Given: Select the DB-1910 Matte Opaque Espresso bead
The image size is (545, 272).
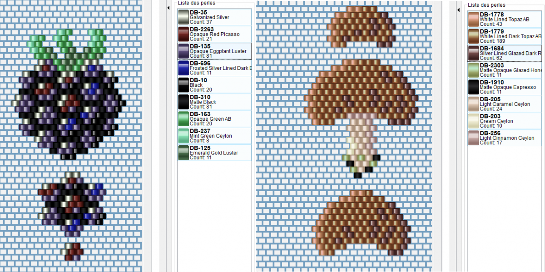Looking at the screenshot, I should tap(504, 87).
